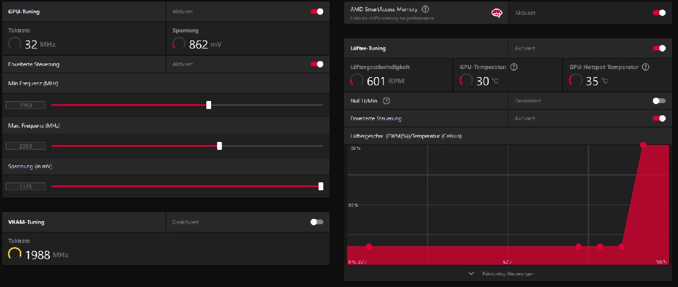Click the 30 °C GPU temperature reading
Viewport: 678px width, 287px height.
tap(488, 81)
